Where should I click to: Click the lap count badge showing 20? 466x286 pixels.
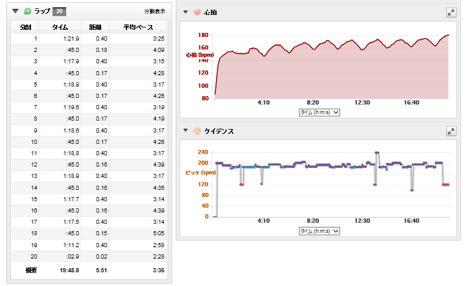click(58, 11)
